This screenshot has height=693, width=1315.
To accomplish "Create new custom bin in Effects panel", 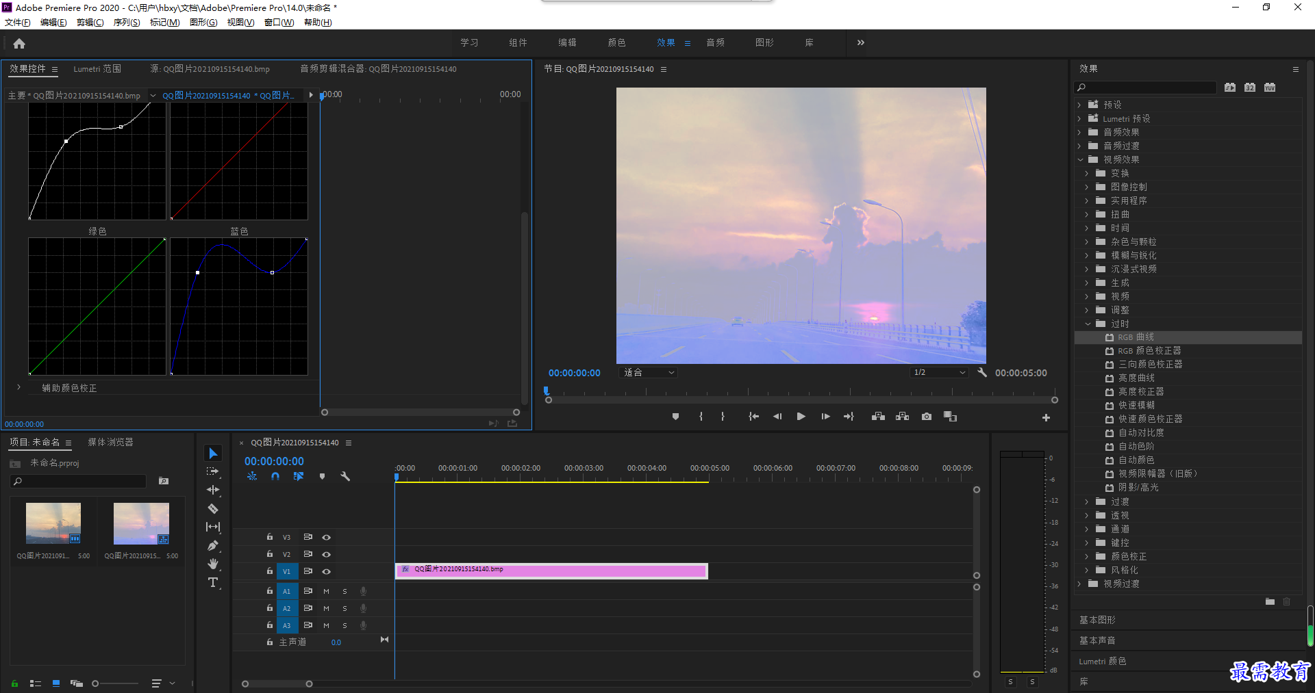I will pyautogui.click(x=1270, y=602).
